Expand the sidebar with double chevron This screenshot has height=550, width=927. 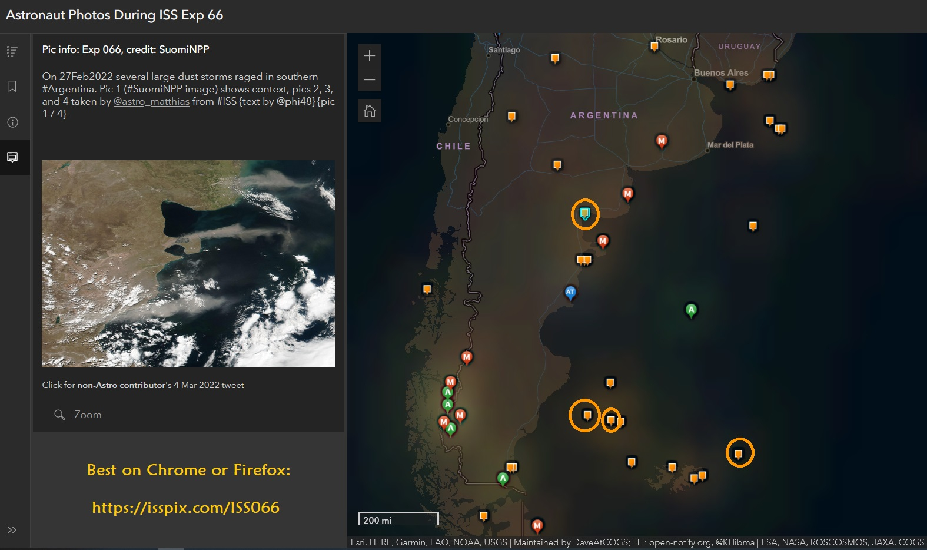click(12, 530)
